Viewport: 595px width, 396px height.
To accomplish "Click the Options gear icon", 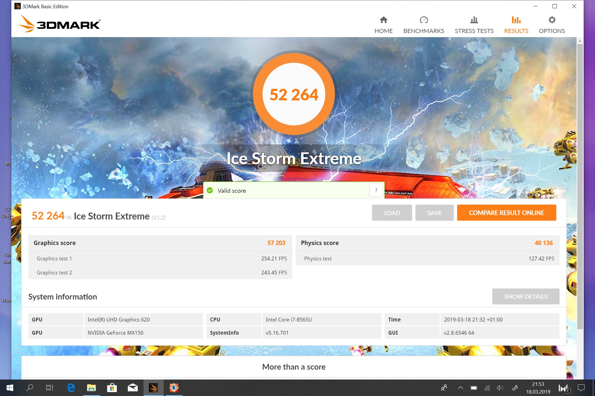I will (552, 20).
